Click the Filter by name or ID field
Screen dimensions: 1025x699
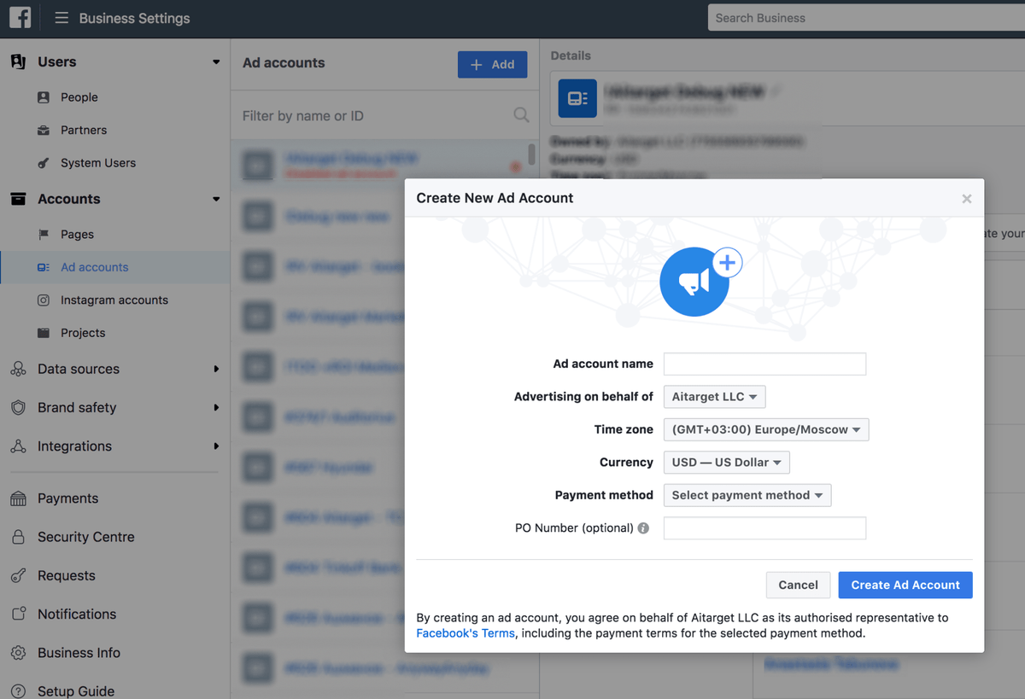coord(376,116)
